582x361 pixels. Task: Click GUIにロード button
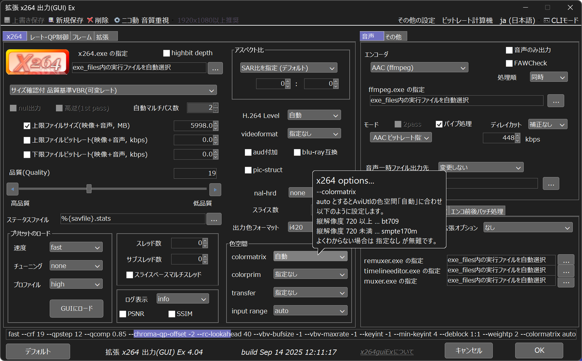(x=77, y=308)
